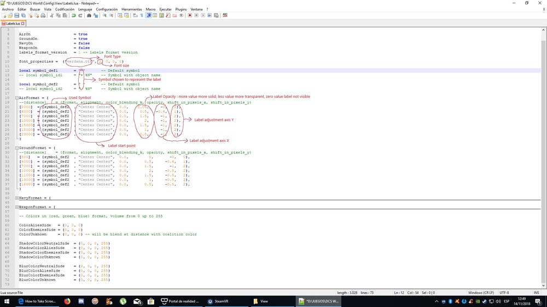Start macro recording with the red record icon

point(190,15)
